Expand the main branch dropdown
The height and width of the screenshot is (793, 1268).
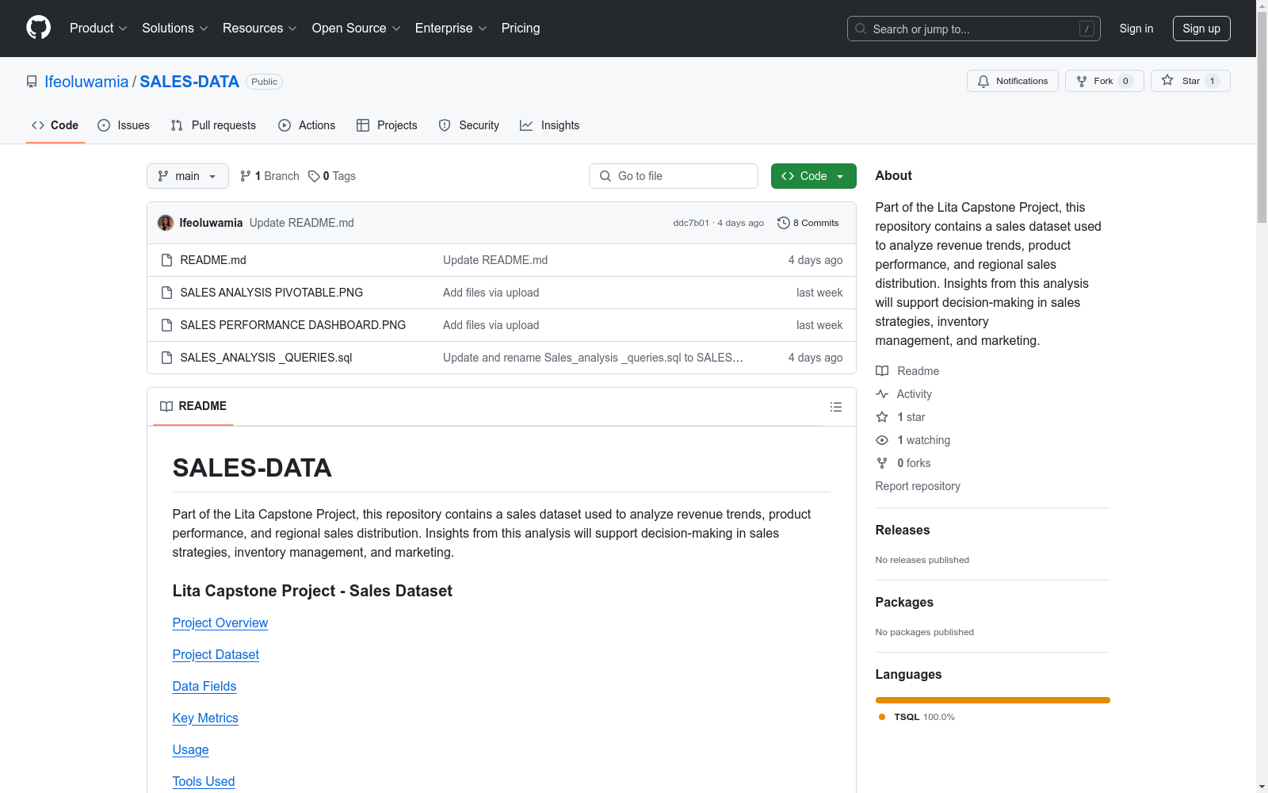click(x=187, y=176)
